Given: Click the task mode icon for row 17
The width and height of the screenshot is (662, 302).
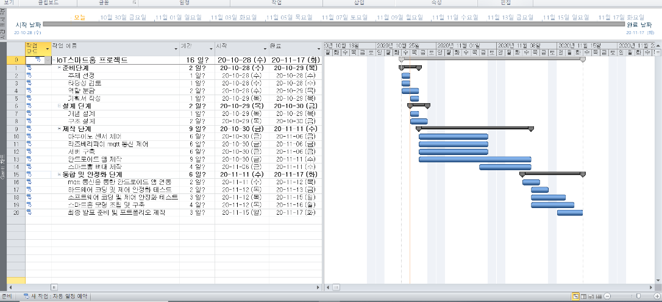Looking at the screenshot, I should pos(29,189).
